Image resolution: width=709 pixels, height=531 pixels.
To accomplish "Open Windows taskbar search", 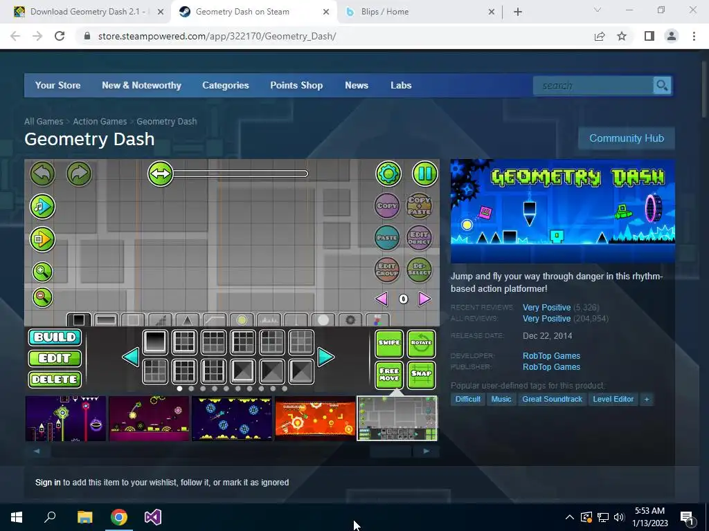I will coord(50,517).
